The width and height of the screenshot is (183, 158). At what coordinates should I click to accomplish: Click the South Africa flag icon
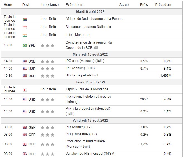point(25,19)
